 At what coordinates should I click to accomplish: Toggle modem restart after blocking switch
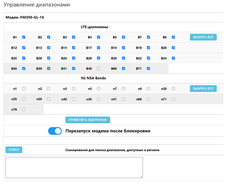click(55, 131)
